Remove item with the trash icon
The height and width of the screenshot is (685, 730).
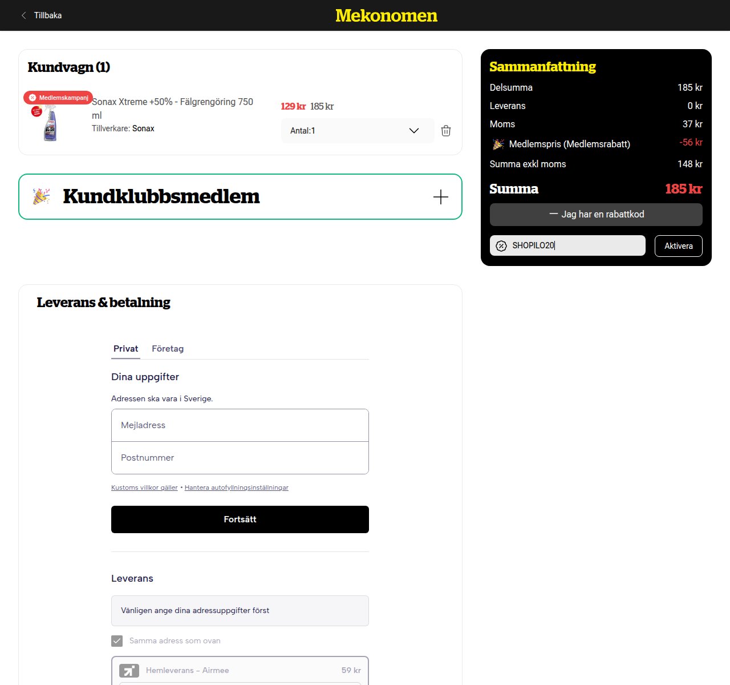click(446, 131)
